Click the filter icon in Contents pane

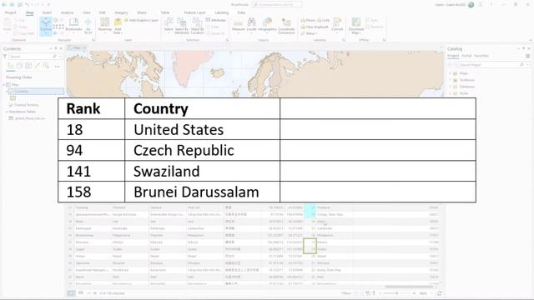pos(5,57)
